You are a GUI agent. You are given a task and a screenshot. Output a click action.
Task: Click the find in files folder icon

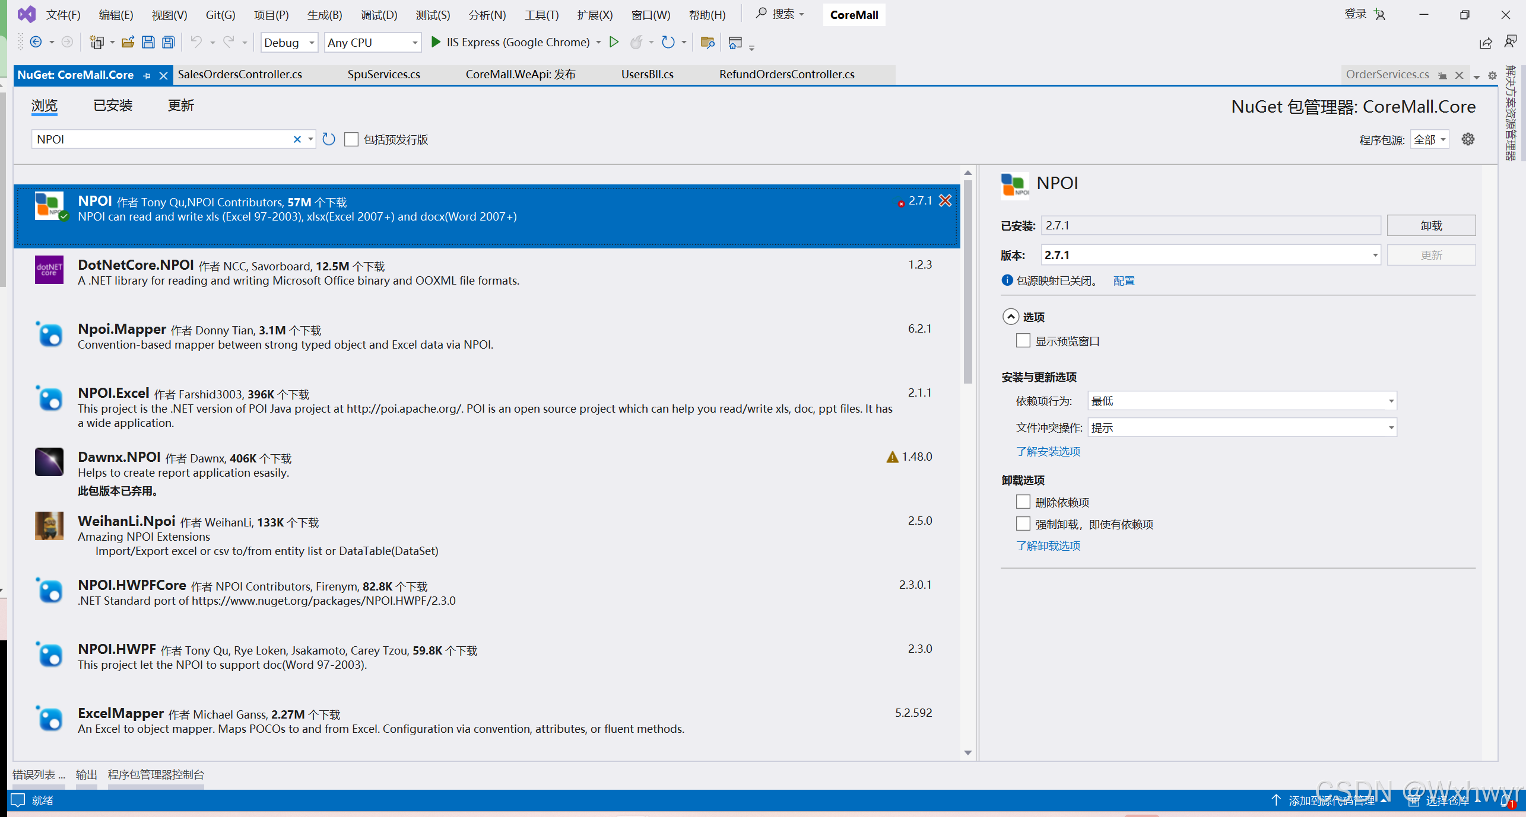[x=707, y=42]
